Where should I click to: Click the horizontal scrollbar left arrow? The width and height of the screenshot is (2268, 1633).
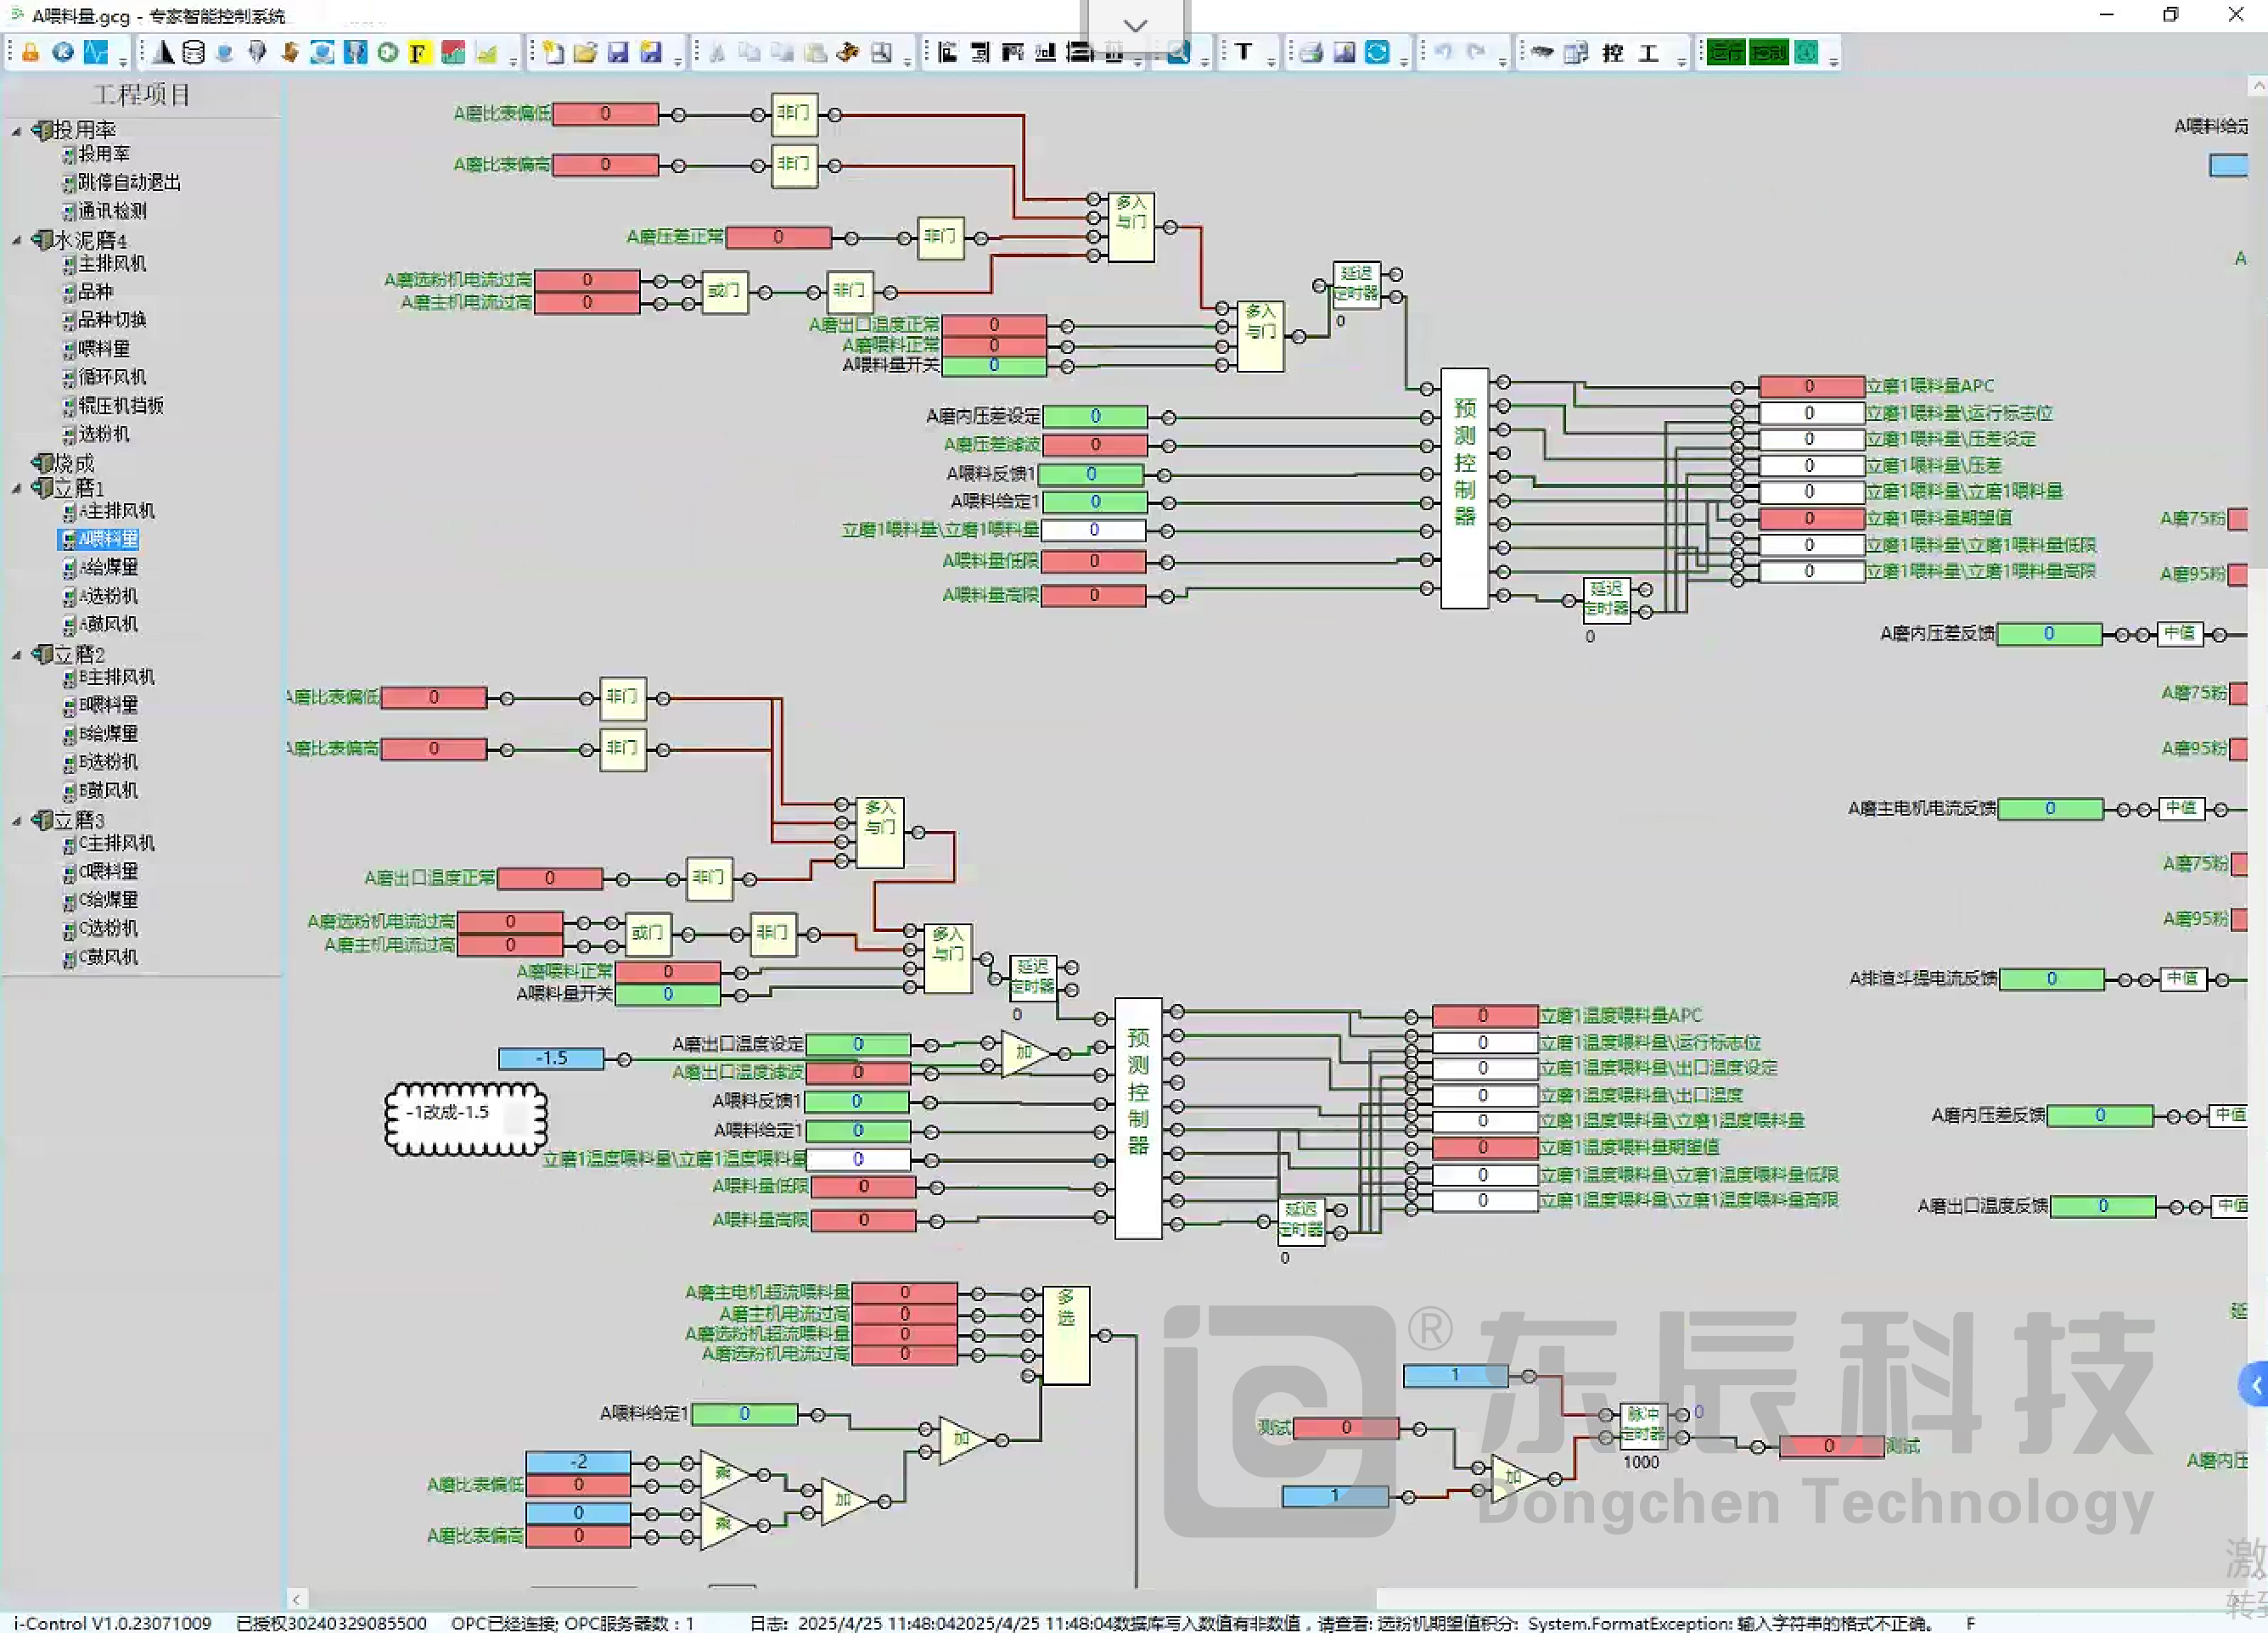click(x=296, y=1599)
